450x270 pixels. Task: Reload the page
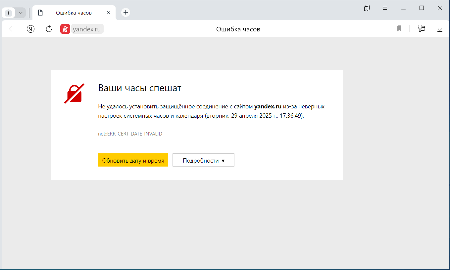pyautogui.click(x=49, y=29)
